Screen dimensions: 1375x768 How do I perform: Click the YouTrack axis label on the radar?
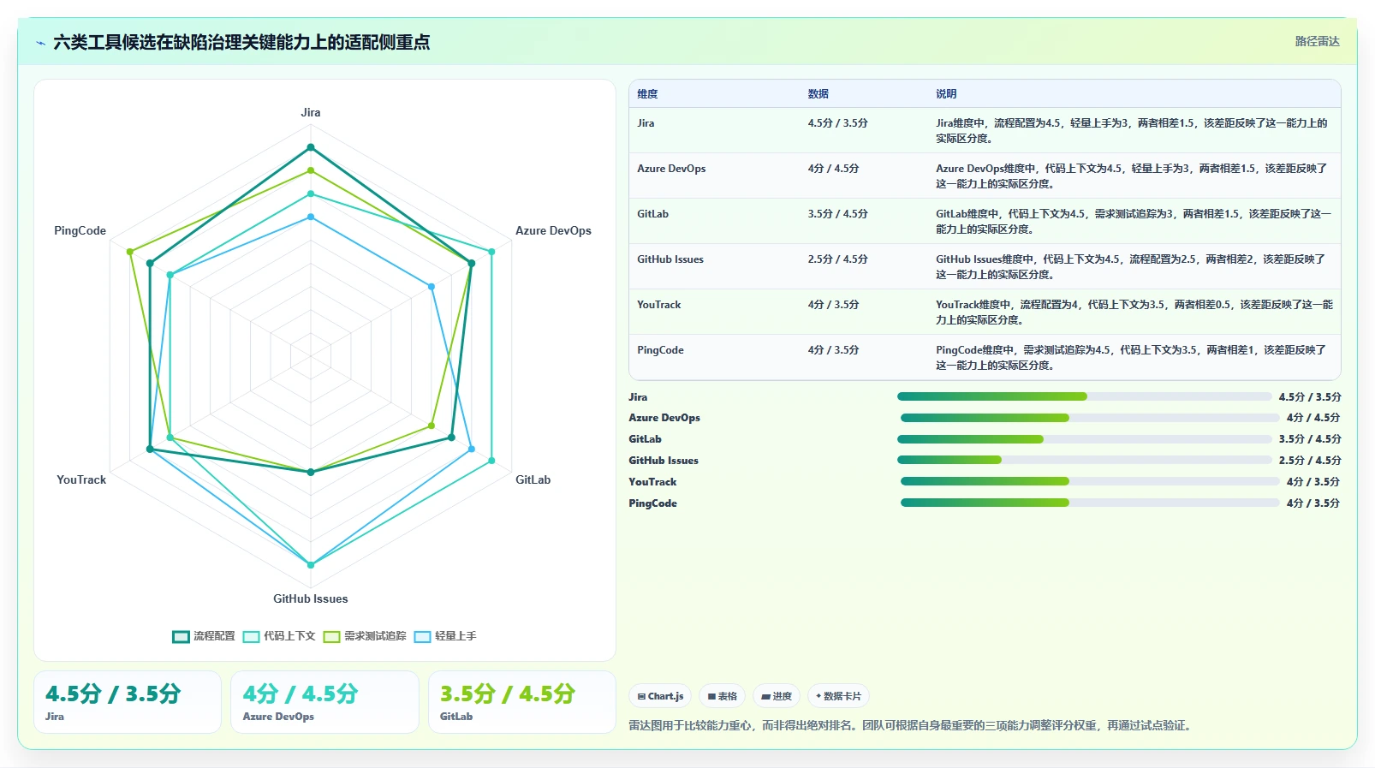point(81,479)
